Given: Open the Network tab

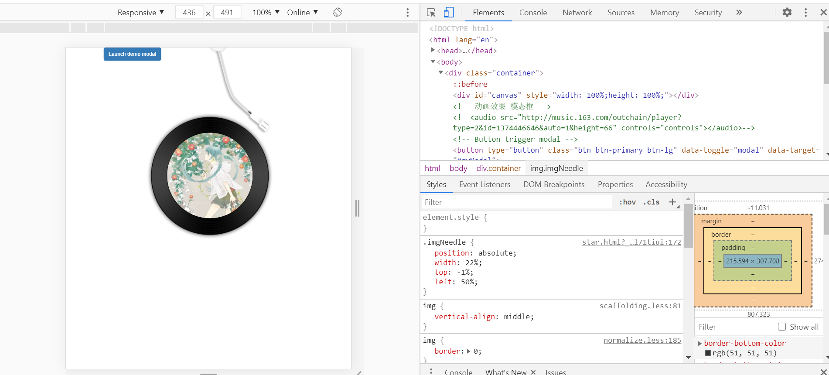Looking at the screenshot, I should (577, 13).
